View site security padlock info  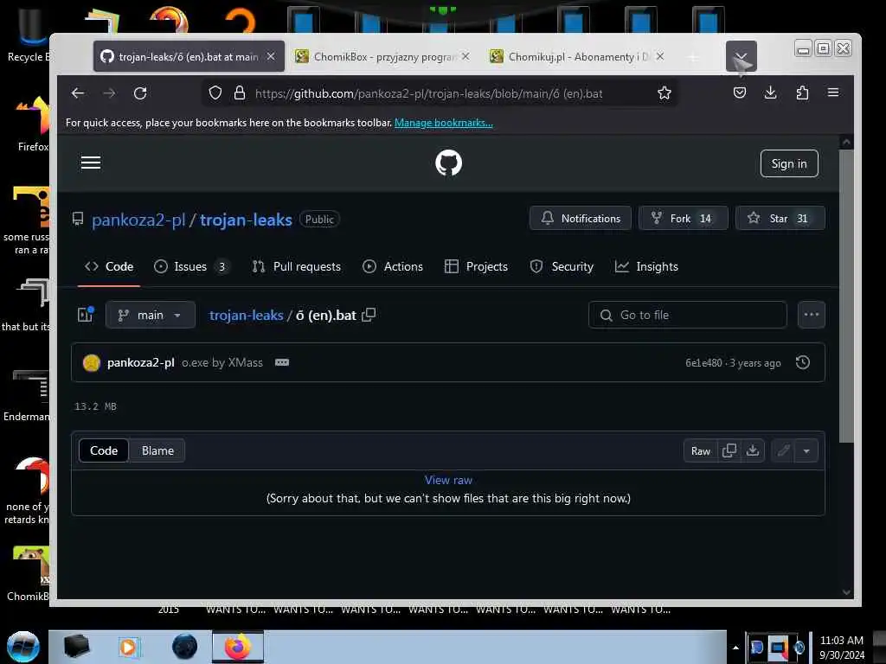pos(240,93)
